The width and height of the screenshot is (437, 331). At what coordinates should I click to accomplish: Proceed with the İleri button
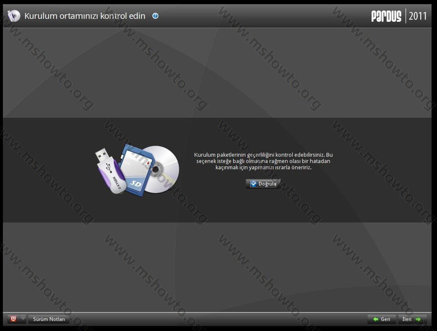pos(412,319)
